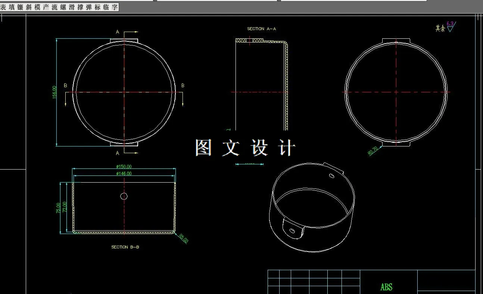Screen dimensions: 483x294
Task: Click the 156.00 vertical dimension text
Action: [x=54, y=92]
